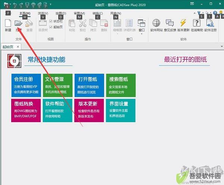Open the dropdown arrow next to the cursor icon
Viewport: 224px width, 185px height.
tap(211, 13)
